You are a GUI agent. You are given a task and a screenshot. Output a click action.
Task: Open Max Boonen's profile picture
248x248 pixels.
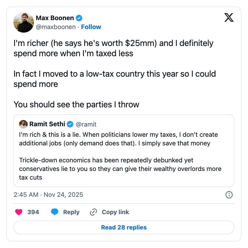point(24,22)
